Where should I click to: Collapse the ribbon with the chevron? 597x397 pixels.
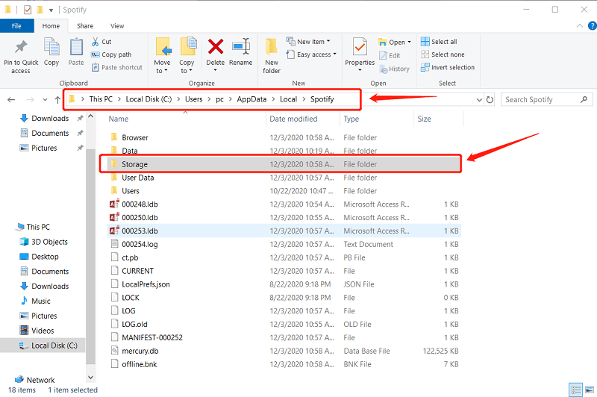coord(580,26)
